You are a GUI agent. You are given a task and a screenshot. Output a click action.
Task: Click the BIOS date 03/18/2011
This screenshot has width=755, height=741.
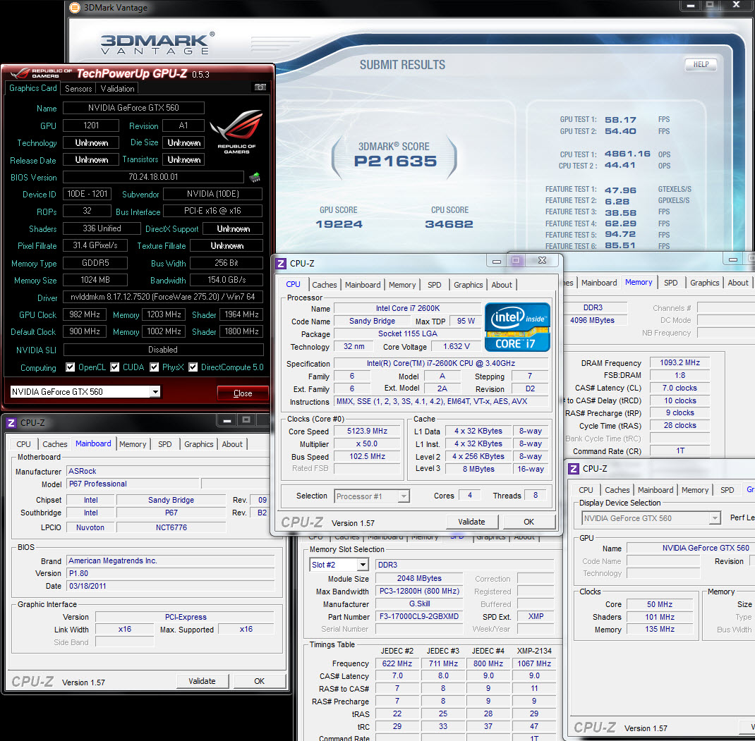click(x=171, y=586)
